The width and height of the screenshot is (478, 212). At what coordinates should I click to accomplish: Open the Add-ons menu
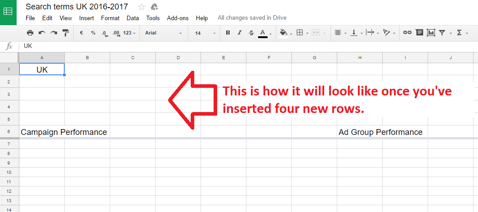pyautogui.click(x=178, y=18)
